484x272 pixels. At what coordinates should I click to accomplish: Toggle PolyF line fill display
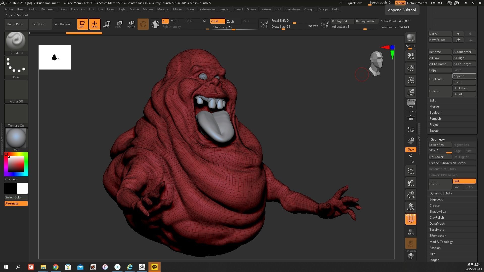[411, 219]
